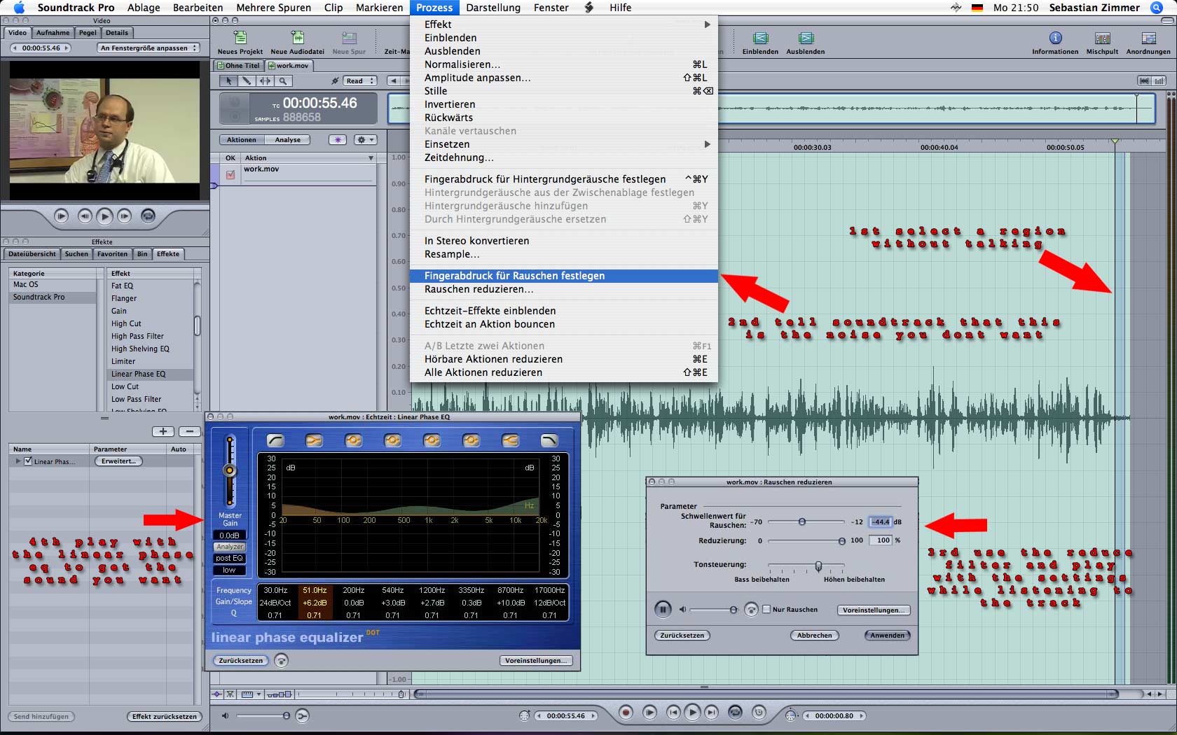Switch to the Ohne Titel project tab

(x=238, y=66)
